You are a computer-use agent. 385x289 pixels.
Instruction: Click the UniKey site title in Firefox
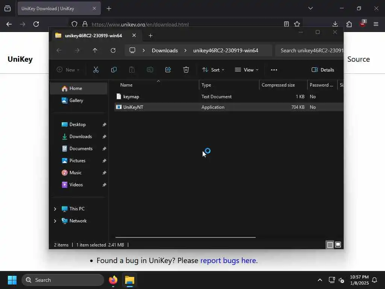pos(20,59)
